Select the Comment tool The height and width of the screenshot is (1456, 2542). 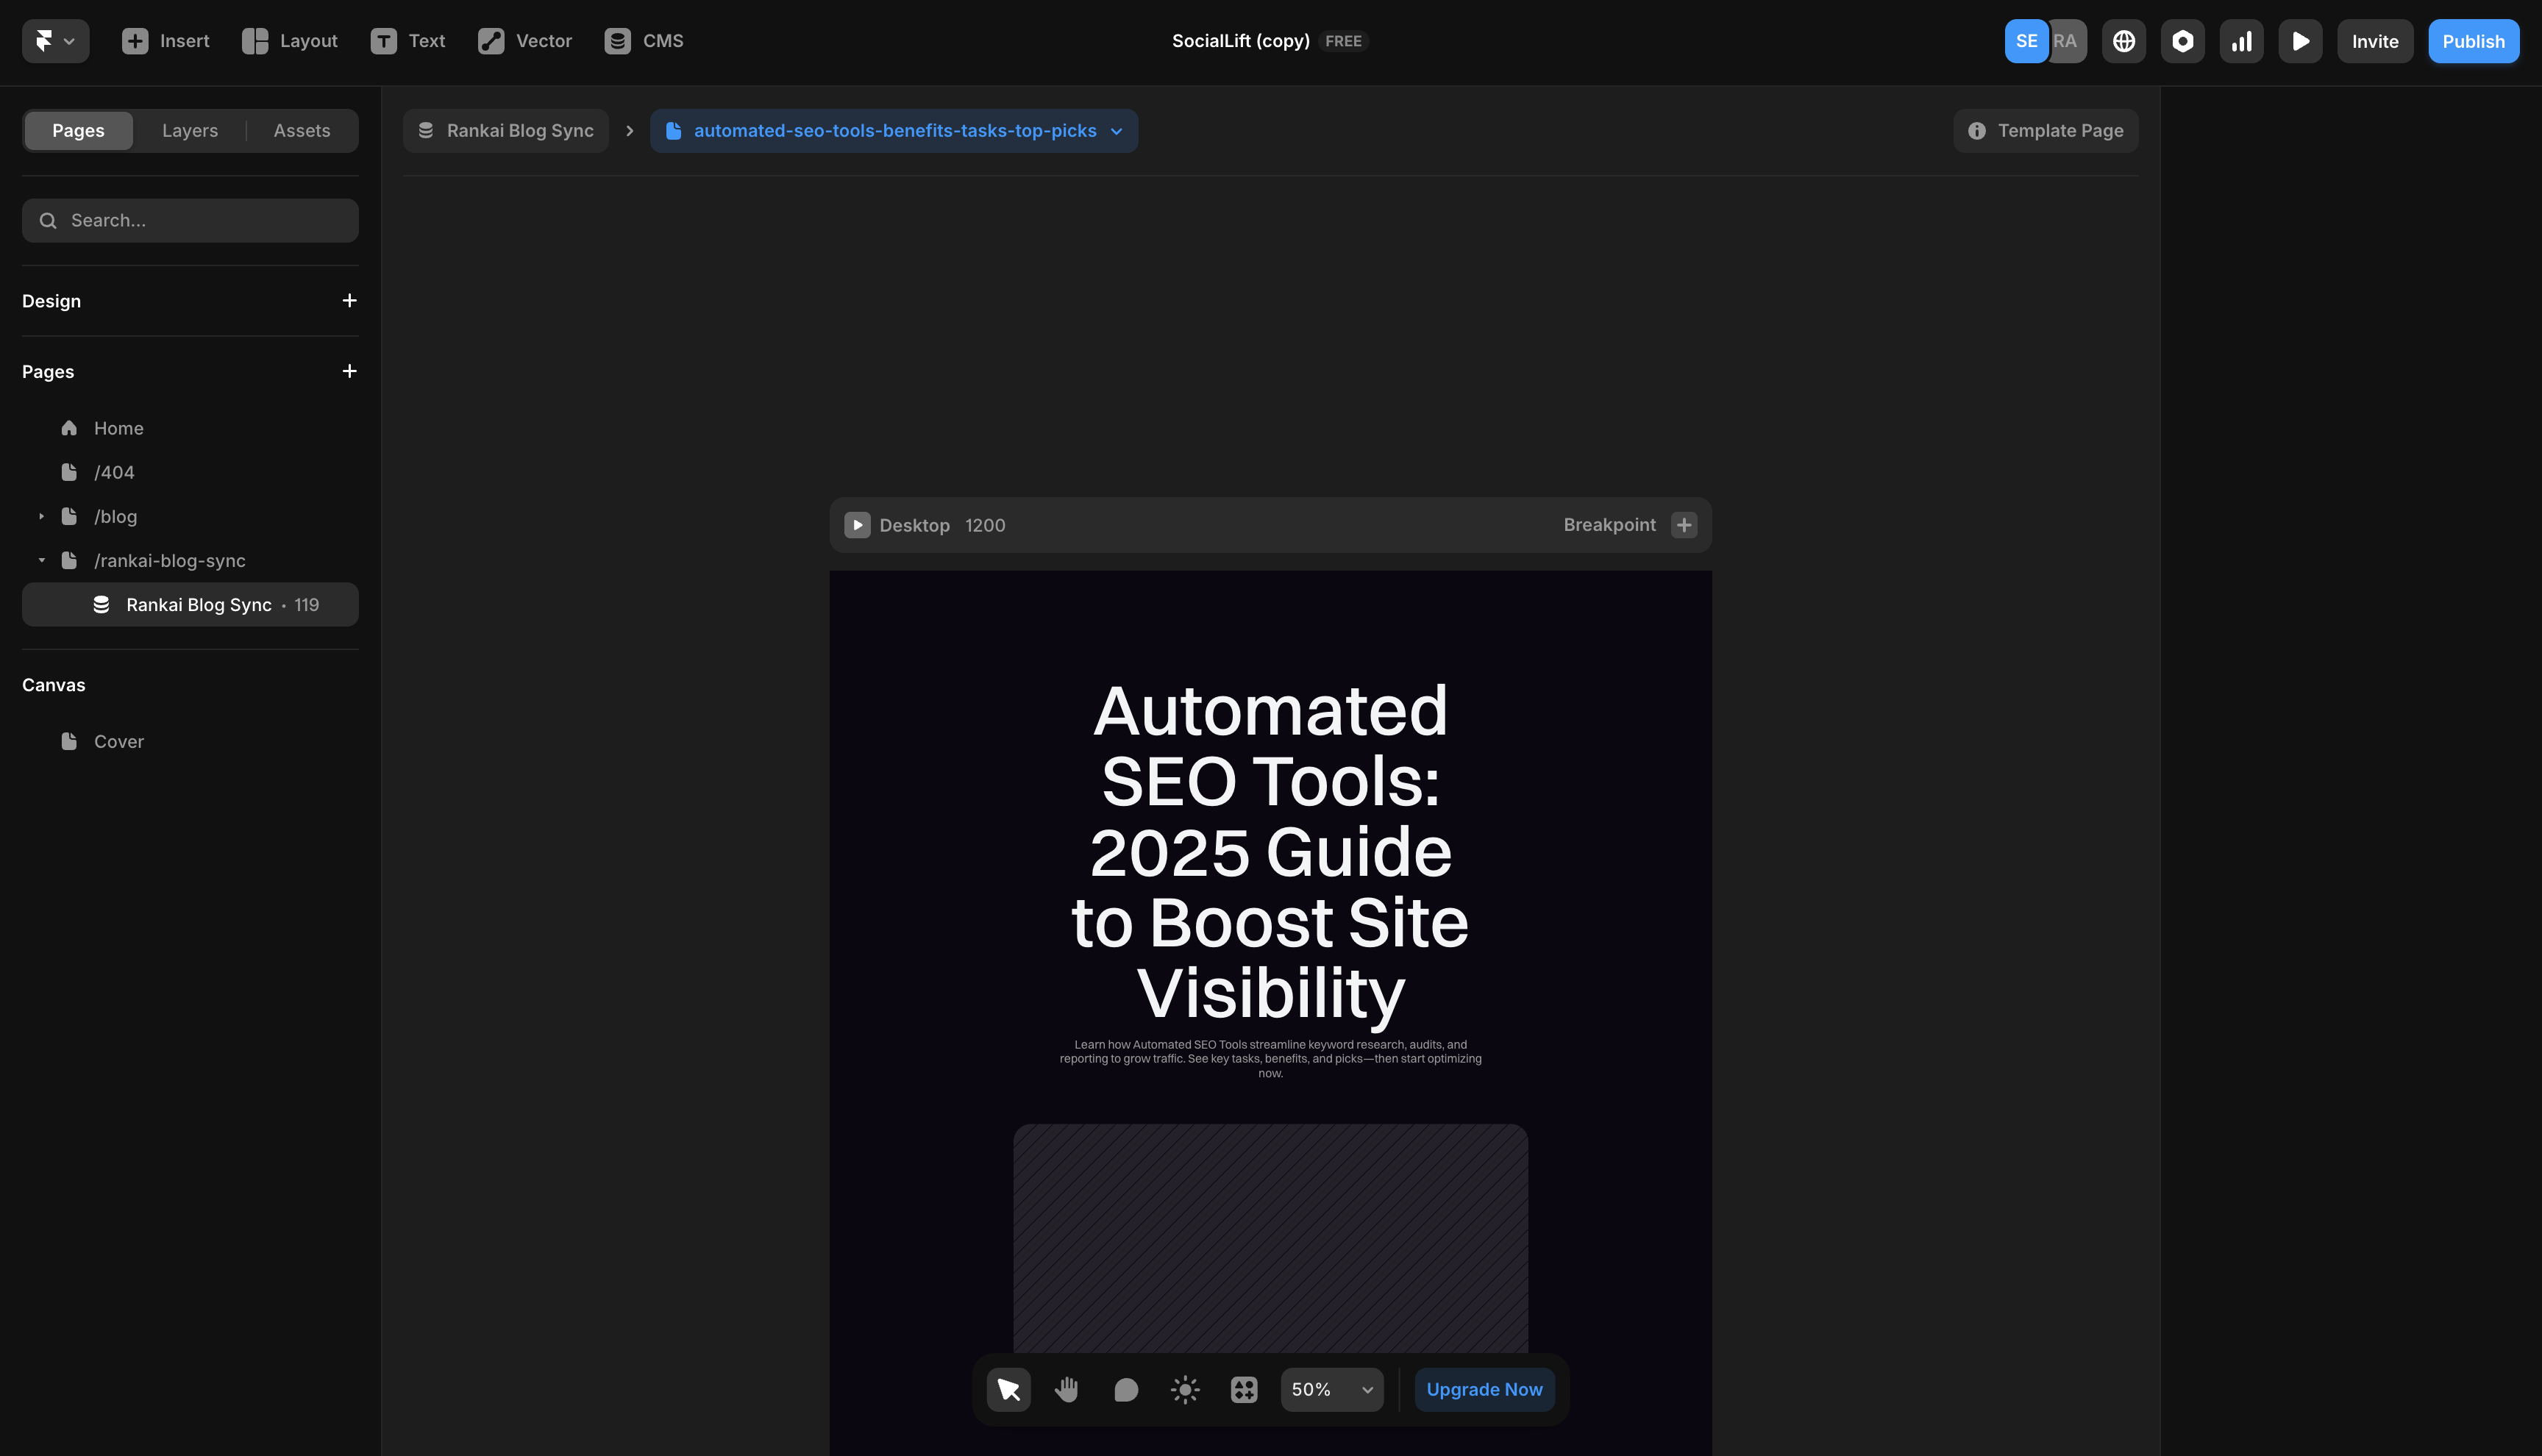click(x=1125, y=1389)
